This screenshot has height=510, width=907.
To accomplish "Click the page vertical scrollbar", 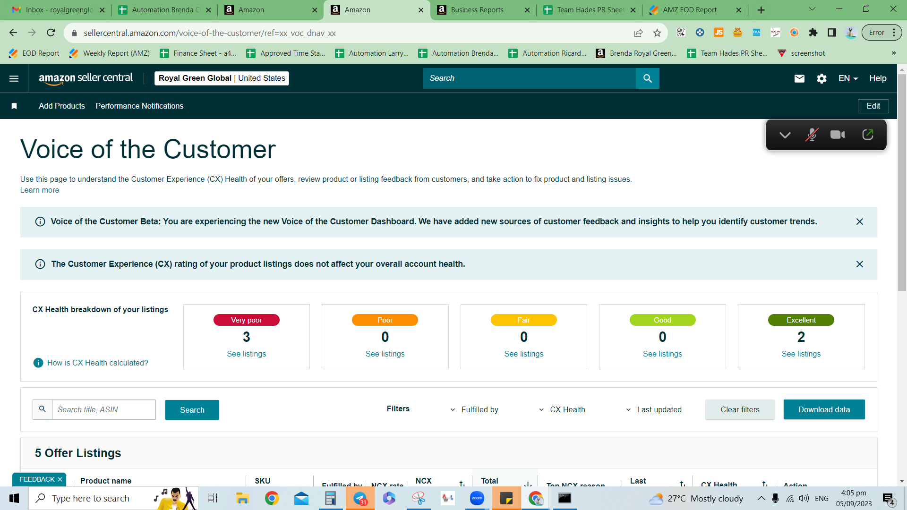I will coord(902,182).
